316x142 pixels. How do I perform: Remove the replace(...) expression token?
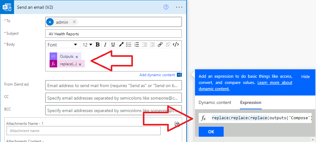point(80,64)
